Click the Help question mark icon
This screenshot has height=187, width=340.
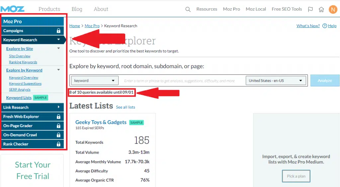coord(325,26)
